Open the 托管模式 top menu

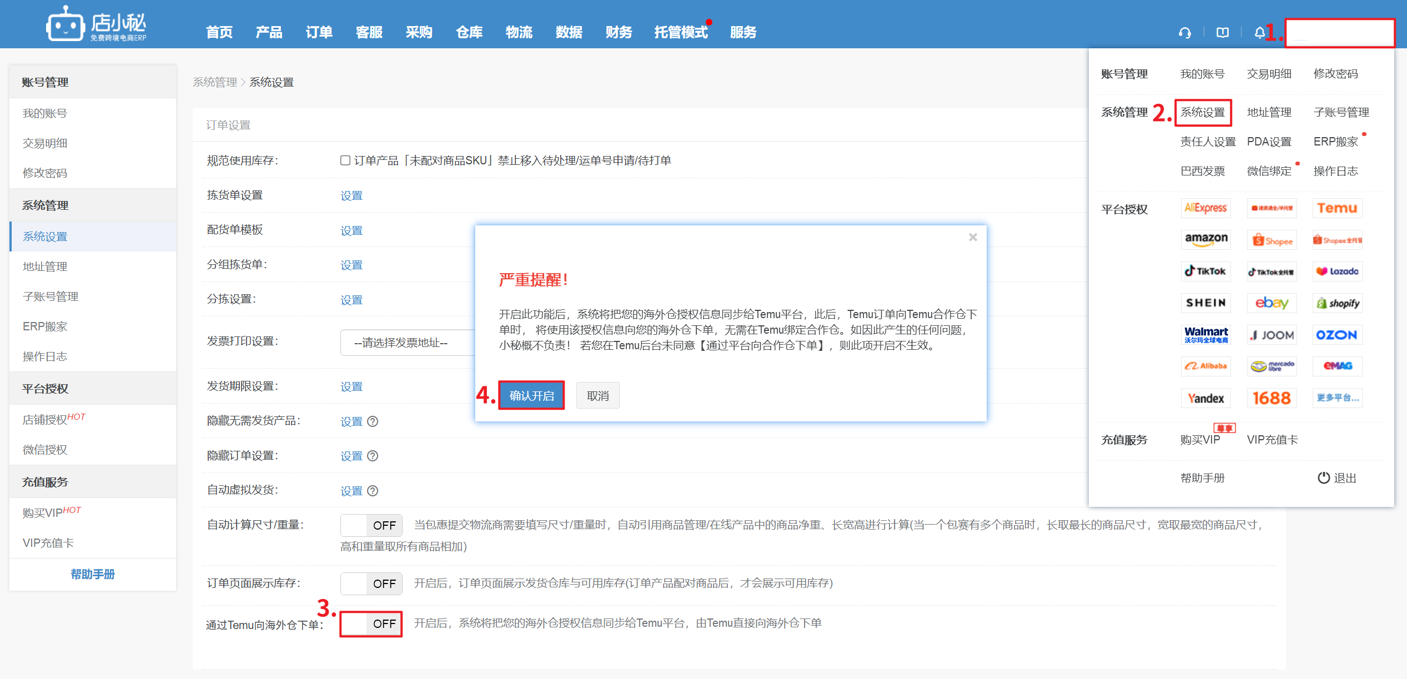point(681,32)
